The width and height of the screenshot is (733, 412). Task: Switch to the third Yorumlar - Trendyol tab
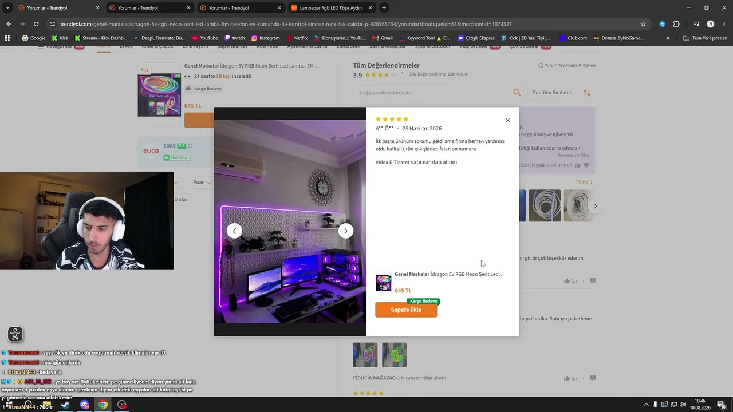pyautogui.click(x=241, y=8)
